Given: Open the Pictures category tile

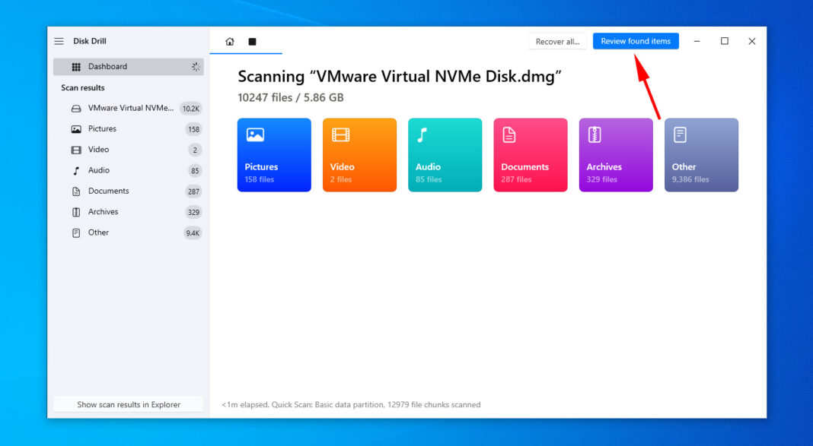Looking at the screenshot, I should [274, 154].
